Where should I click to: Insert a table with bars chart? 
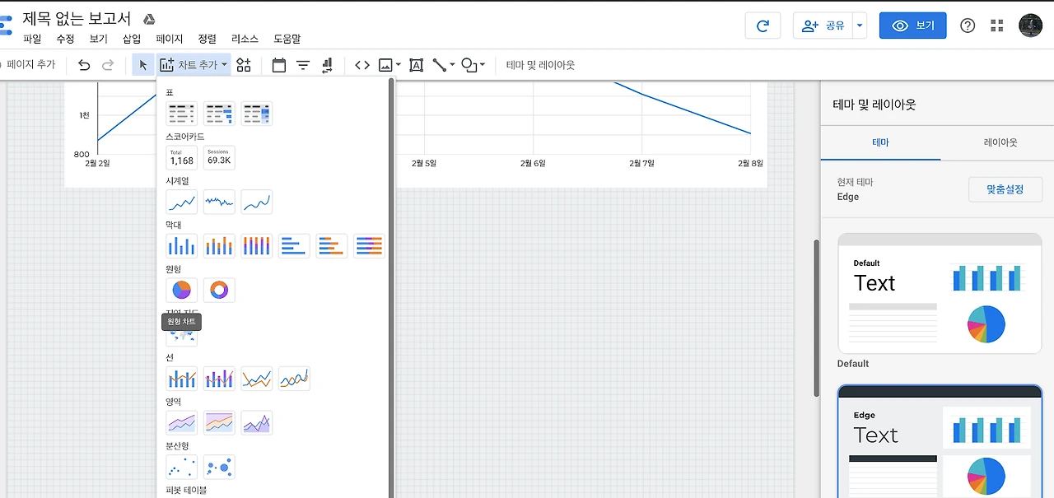(x=219, y=114)
